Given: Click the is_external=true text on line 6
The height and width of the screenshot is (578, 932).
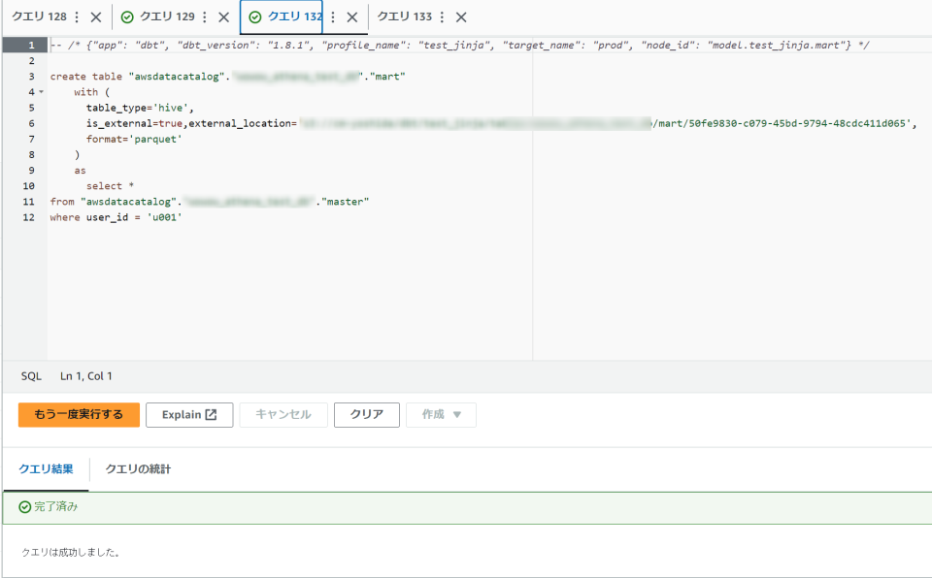Looking at the screenshot, I should click(x=134, y=123).
